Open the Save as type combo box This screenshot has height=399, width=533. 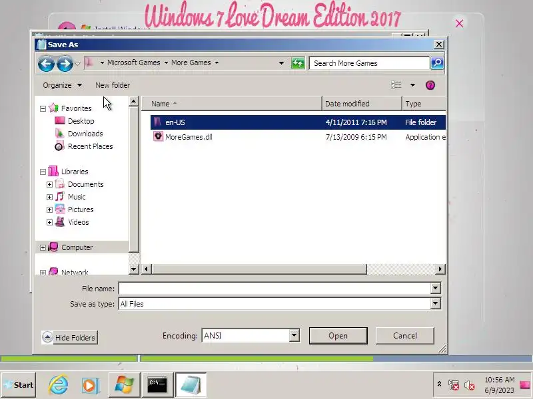279,304
